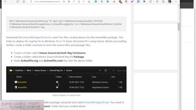Click the grey command code block
This screenshot has width=196, height=110.
[66, 24]
